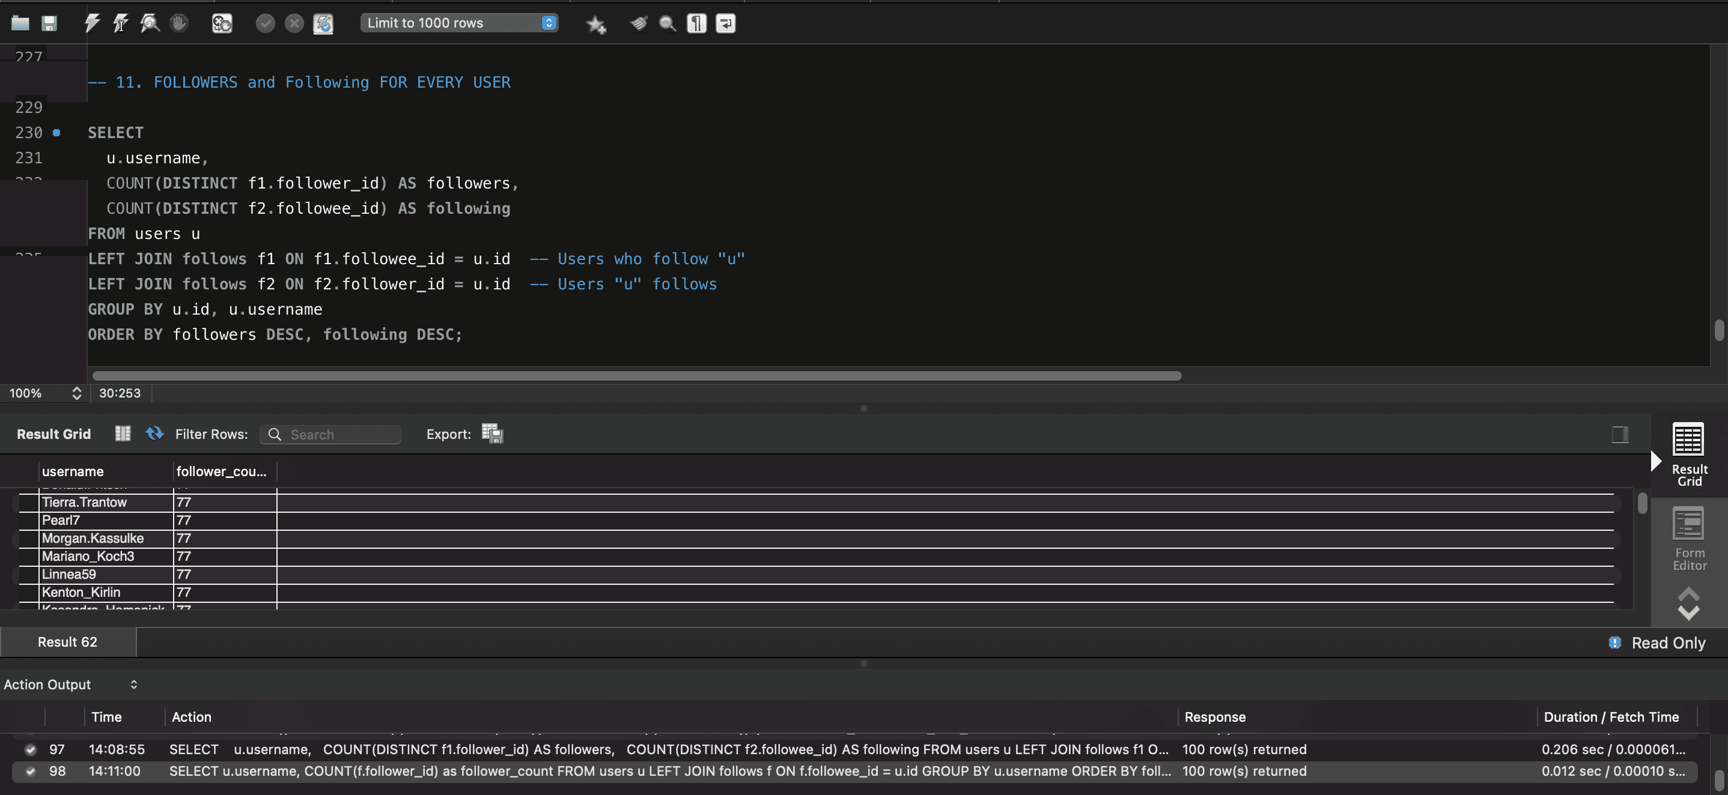Select the Pearl7 username cell

[x=106, y=520]
